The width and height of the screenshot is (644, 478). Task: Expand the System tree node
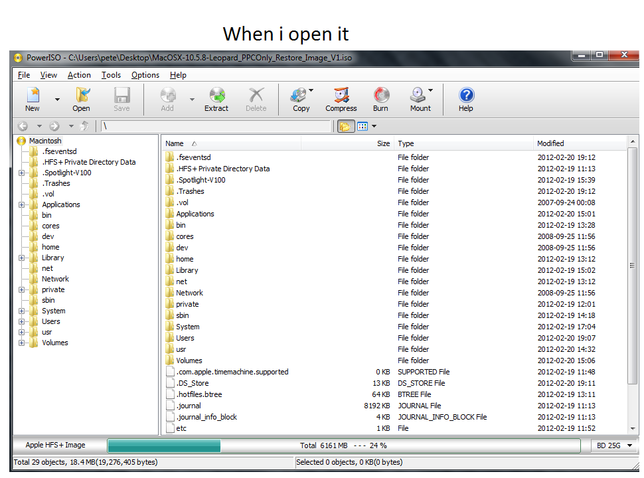pyautogui.click(x=21, y=311)
